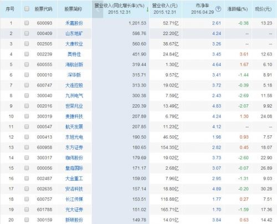Open stock link 皇庭国际
Image resolution: width=277 pixels, height=224 pixels.
coord(74,168)
